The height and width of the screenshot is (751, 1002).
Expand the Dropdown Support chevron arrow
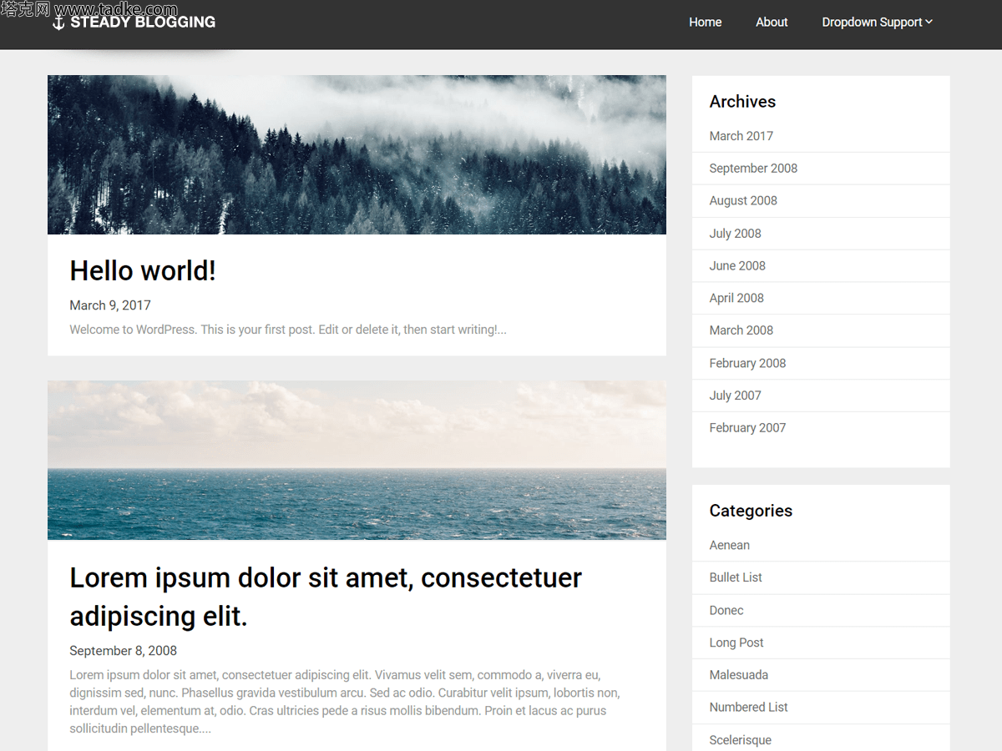(x=929, y=22)
